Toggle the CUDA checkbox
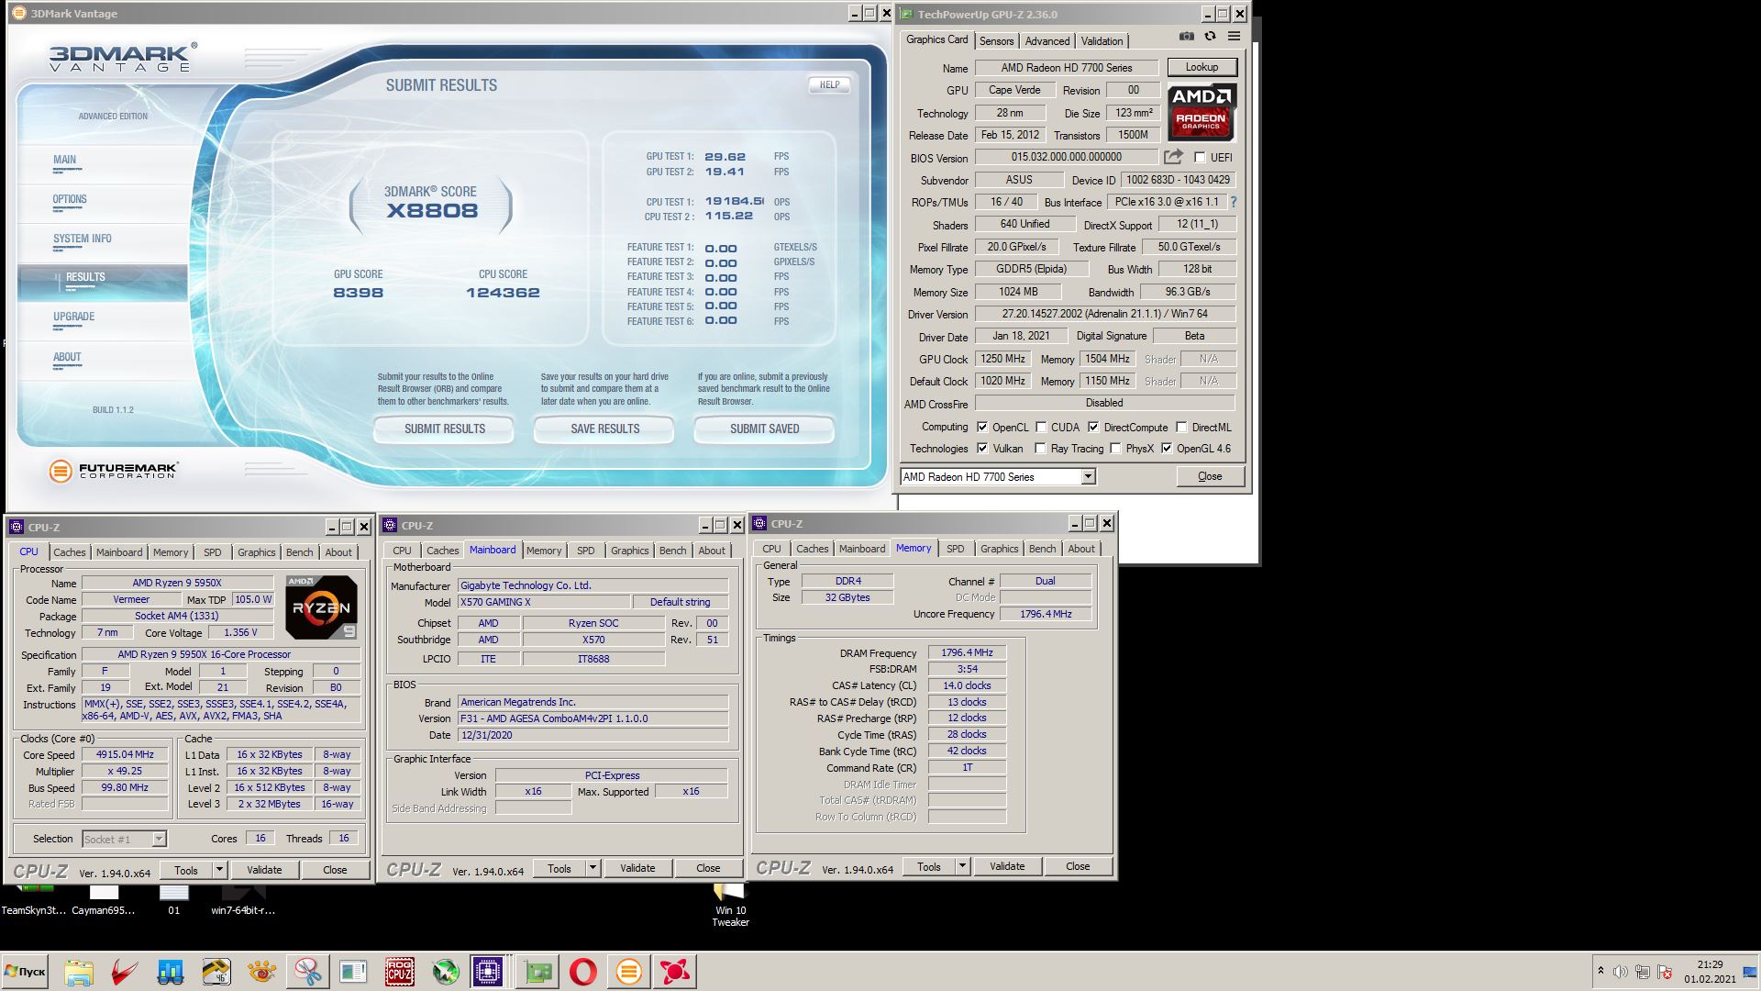1761x991 pixels. pos(1041,428)
